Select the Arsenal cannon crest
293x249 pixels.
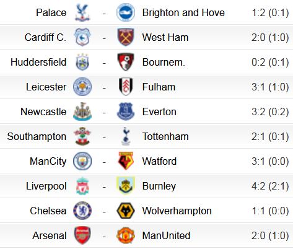(82, 235)
